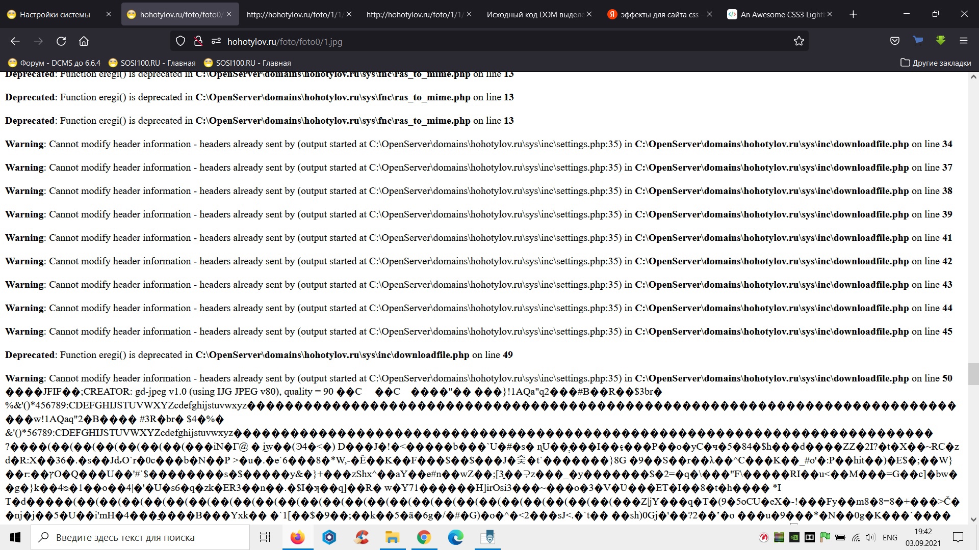This screenshot has height=550, width=979.
Task: Open the Другие закладки bookmarks folder
Action: (x=935, y=63)
